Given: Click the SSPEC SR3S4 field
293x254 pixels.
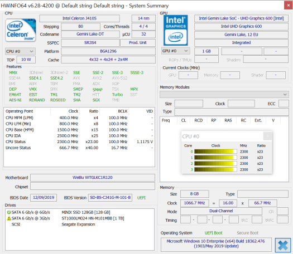Looking at the screenshot, I should tap(90, 43).
